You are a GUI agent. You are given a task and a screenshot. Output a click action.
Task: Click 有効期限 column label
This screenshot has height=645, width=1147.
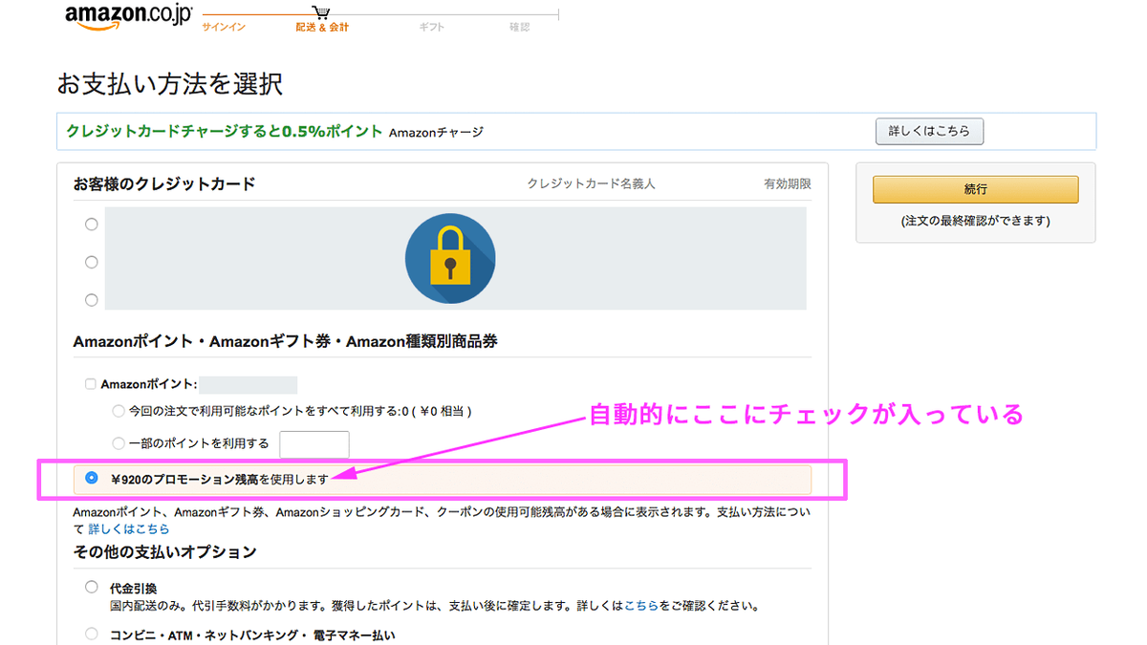(787, 183)
